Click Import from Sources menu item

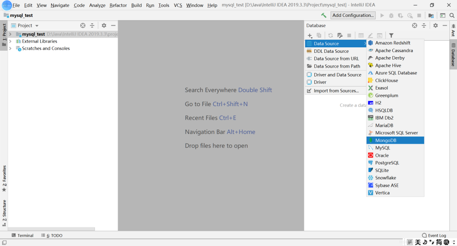click(336, 90)
